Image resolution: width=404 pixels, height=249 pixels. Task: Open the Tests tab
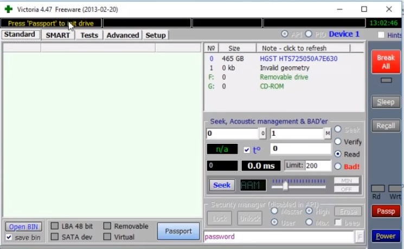[89, 35]
